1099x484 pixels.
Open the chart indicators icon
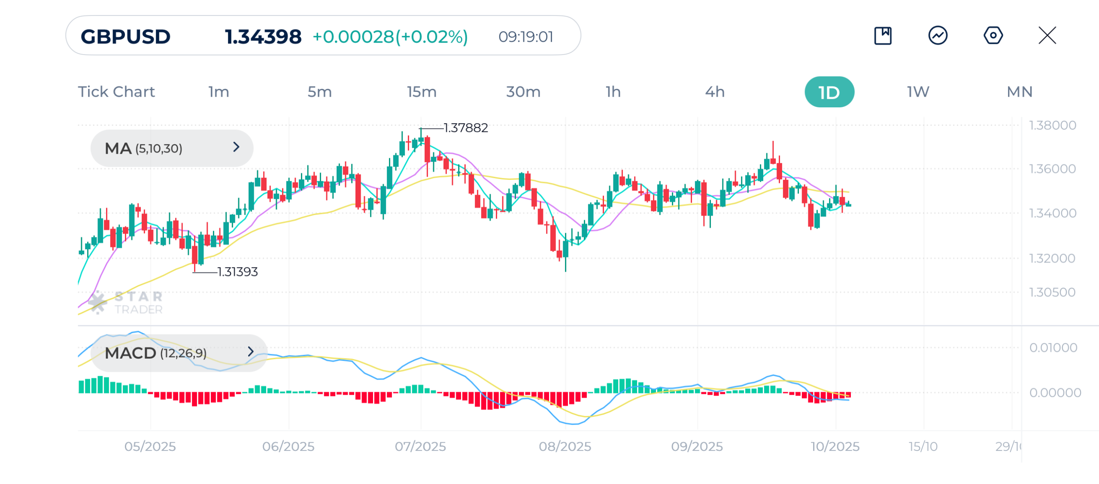[x=938, y=36]
